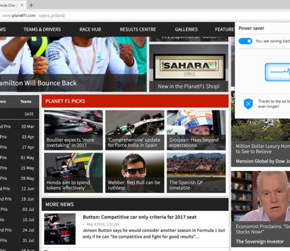Screen dimensions: 290x251
Task: Click the Button McLaren car thumbnail in More News
Action: [x=60, y=229]
